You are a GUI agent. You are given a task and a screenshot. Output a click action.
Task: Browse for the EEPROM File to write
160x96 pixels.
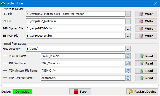(x=128, y=36)
